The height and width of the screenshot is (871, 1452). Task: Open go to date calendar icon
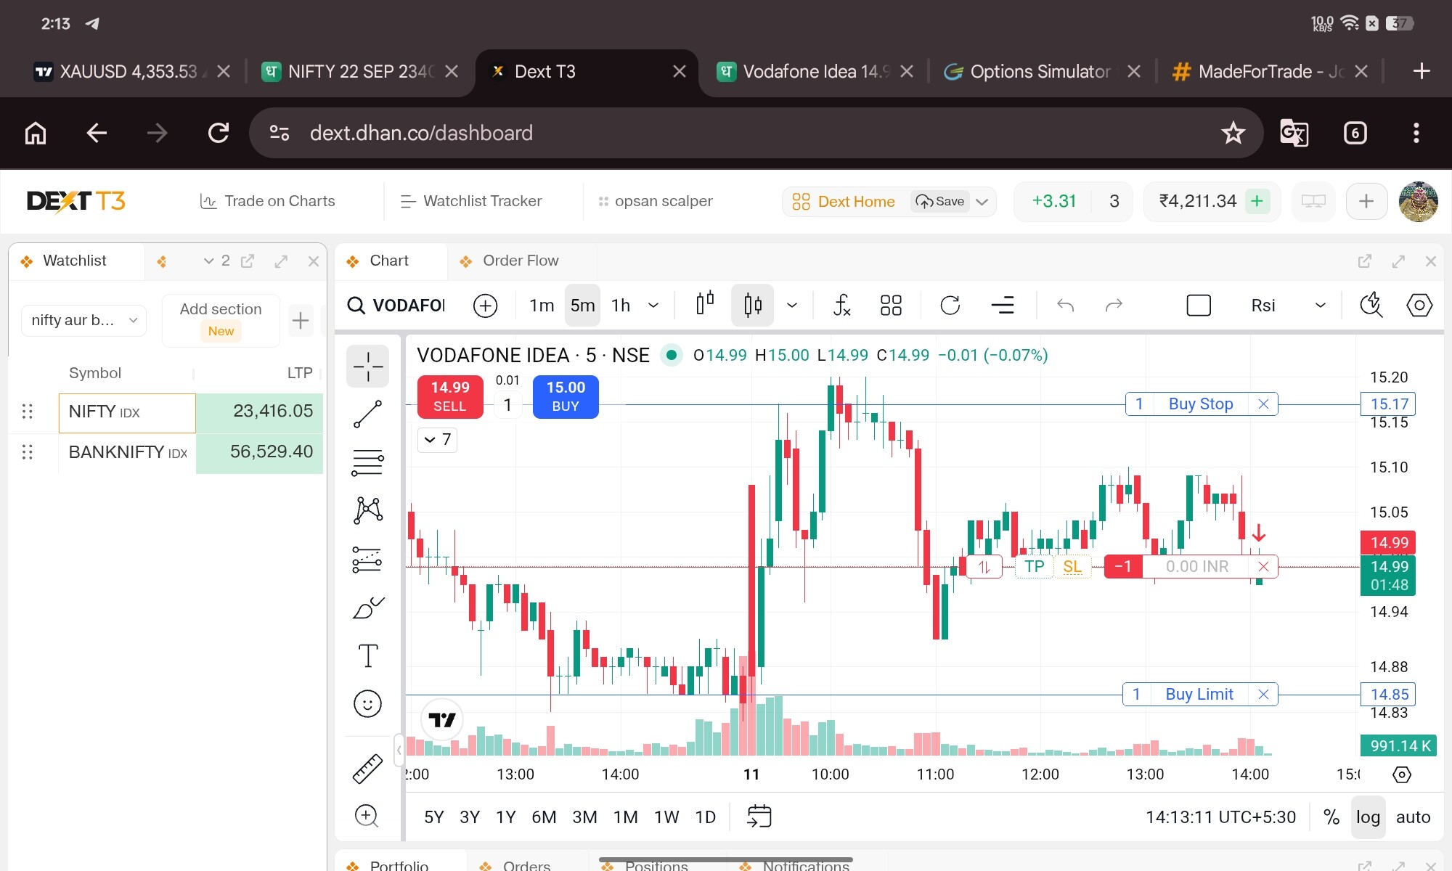[759, 817]
